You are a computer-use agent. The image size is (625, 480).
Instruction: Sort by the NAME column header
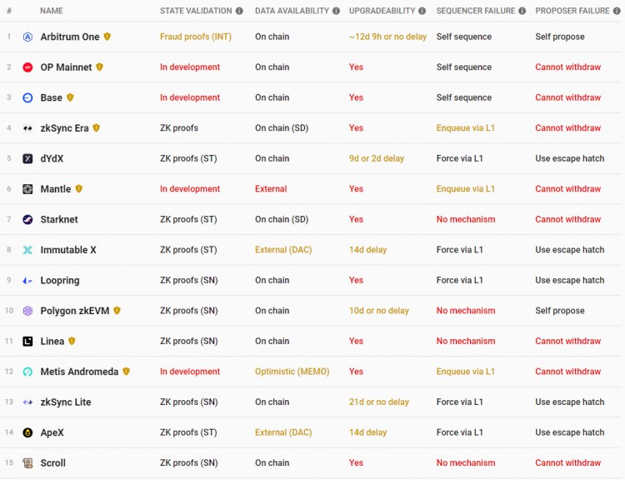click(x=51, y=11)
